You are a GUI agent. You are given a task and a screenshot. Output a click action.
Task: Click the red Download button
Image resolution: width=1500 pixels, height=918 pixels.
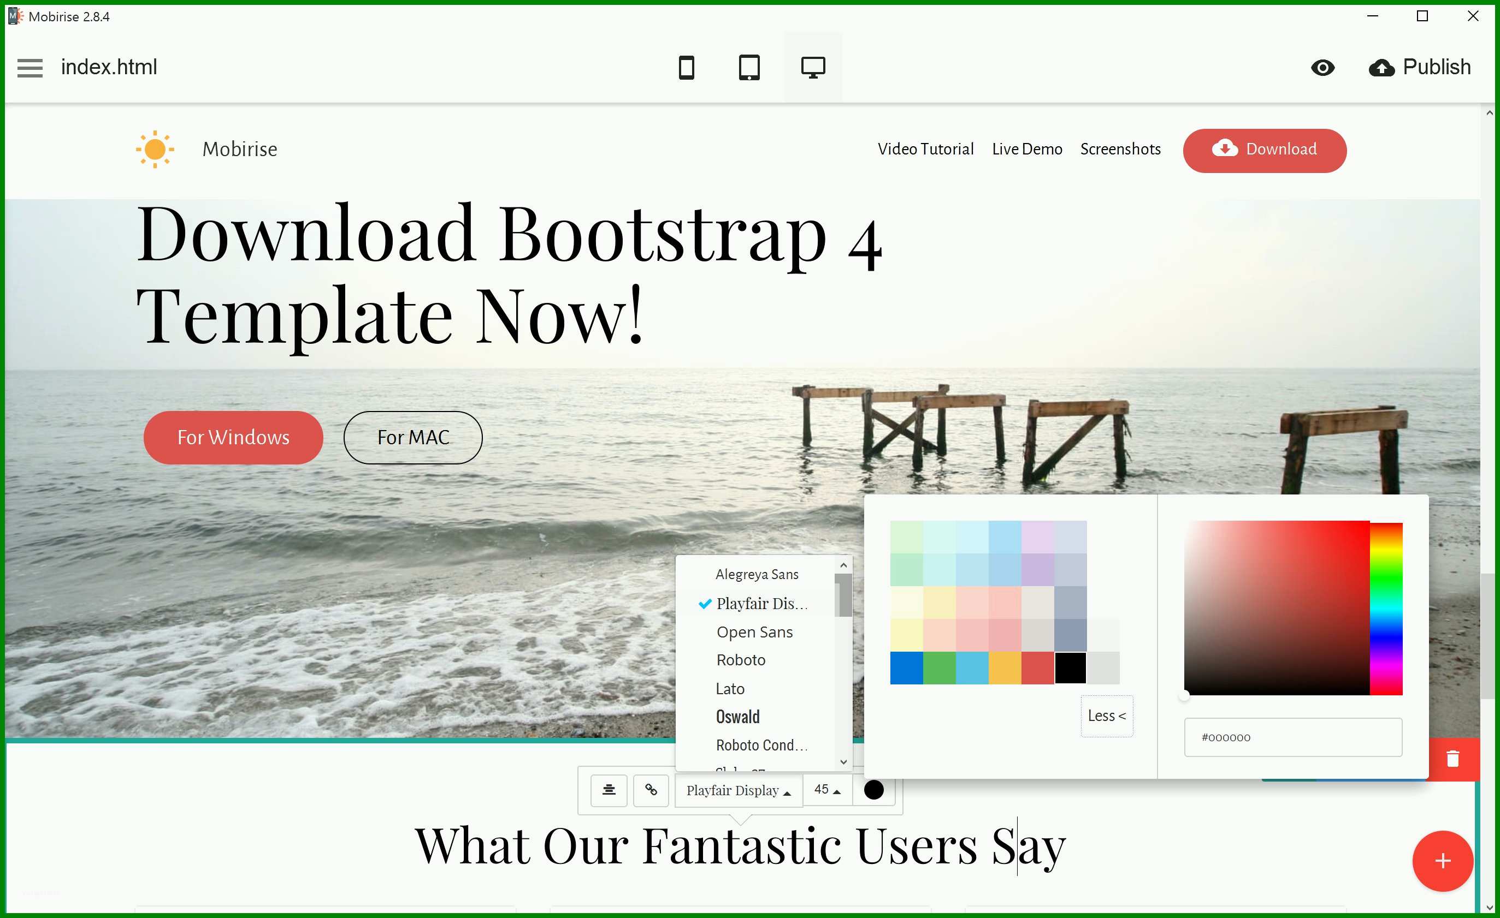(x=1265, y=150)
